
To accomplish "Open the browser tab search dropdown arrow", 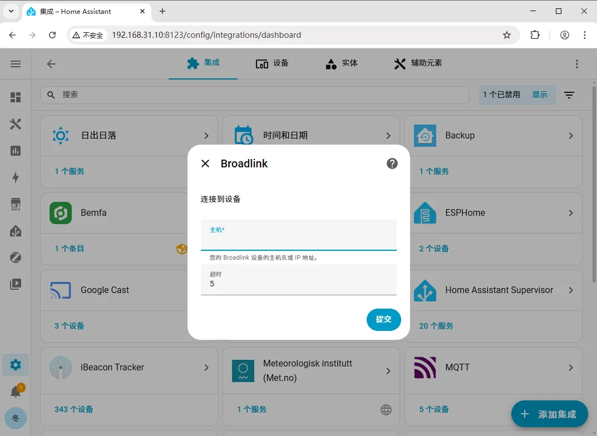I will pyautogui.click(x=11, y=12).
